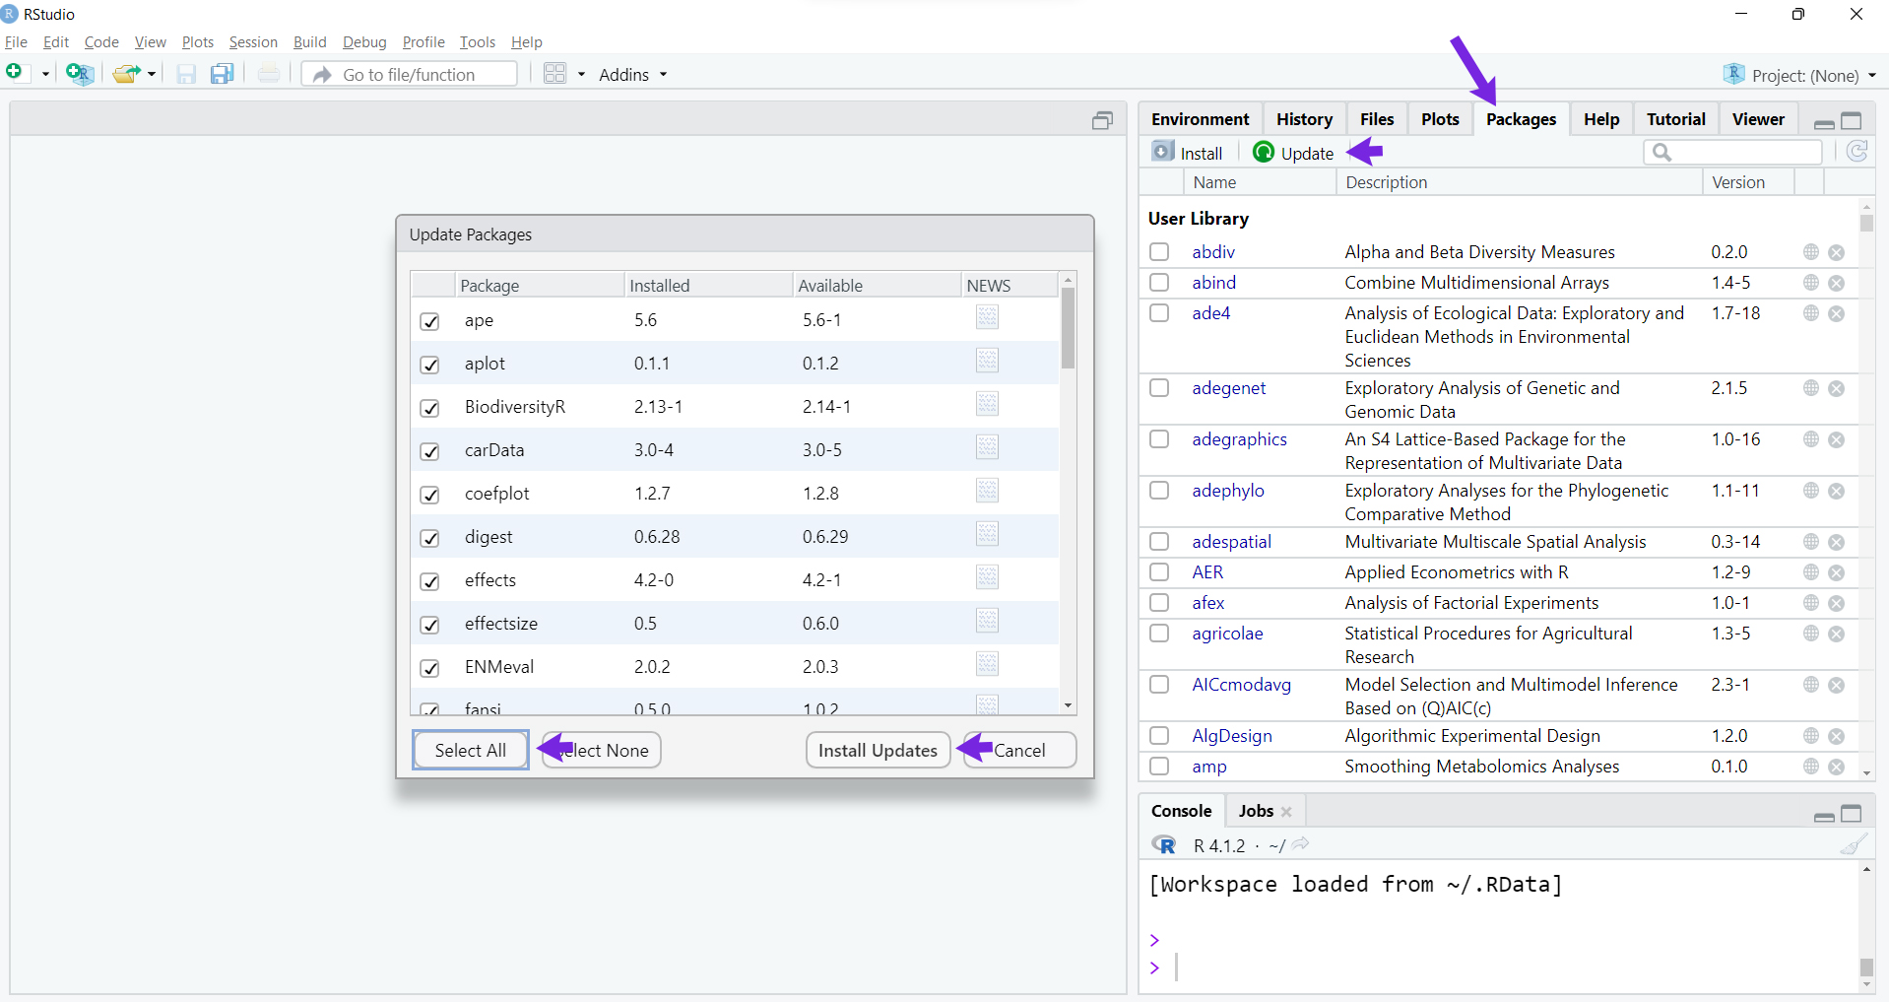Switch to the Plots tab
The width and height of the screenshot is (1889, 1002).
point(1440,119)
